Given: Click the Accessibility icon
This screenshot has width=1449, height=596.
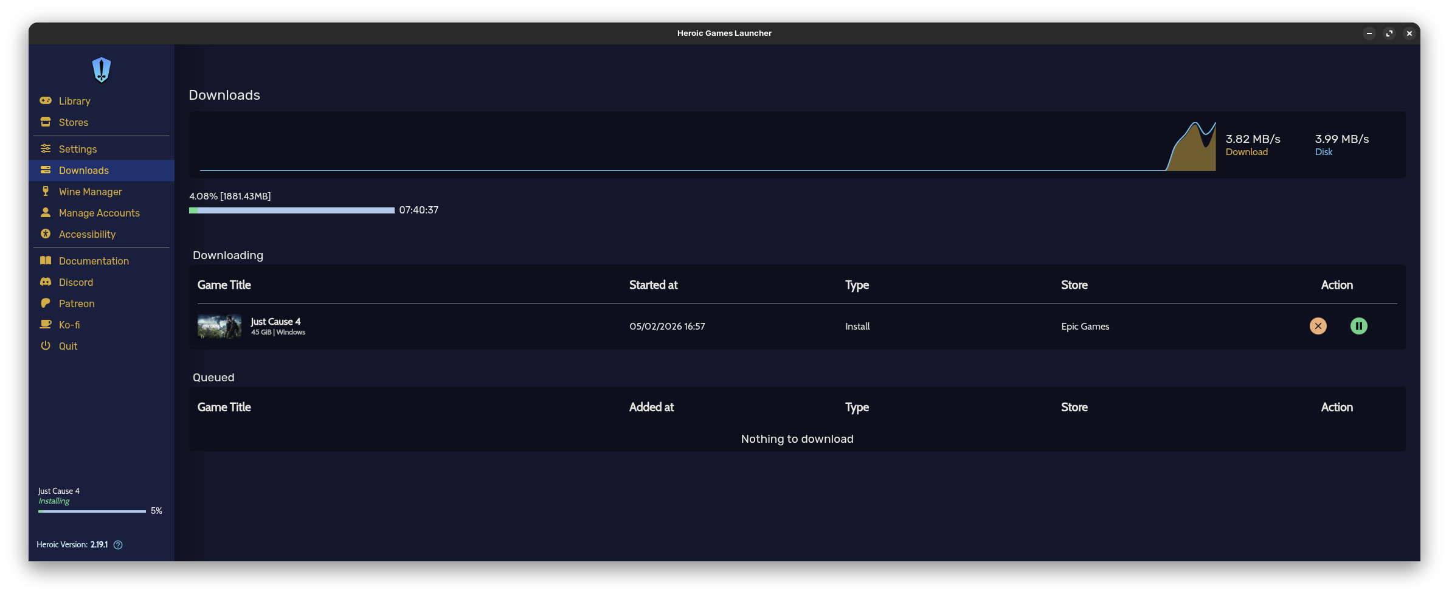Looking at the screenshot, I should point(46,234).
